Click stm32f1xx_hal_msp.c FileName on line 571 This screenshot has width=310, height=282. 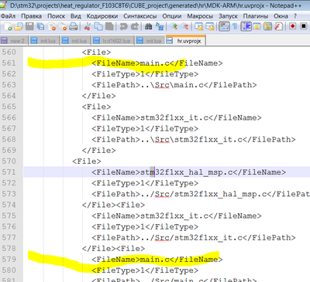pos(188,172)
